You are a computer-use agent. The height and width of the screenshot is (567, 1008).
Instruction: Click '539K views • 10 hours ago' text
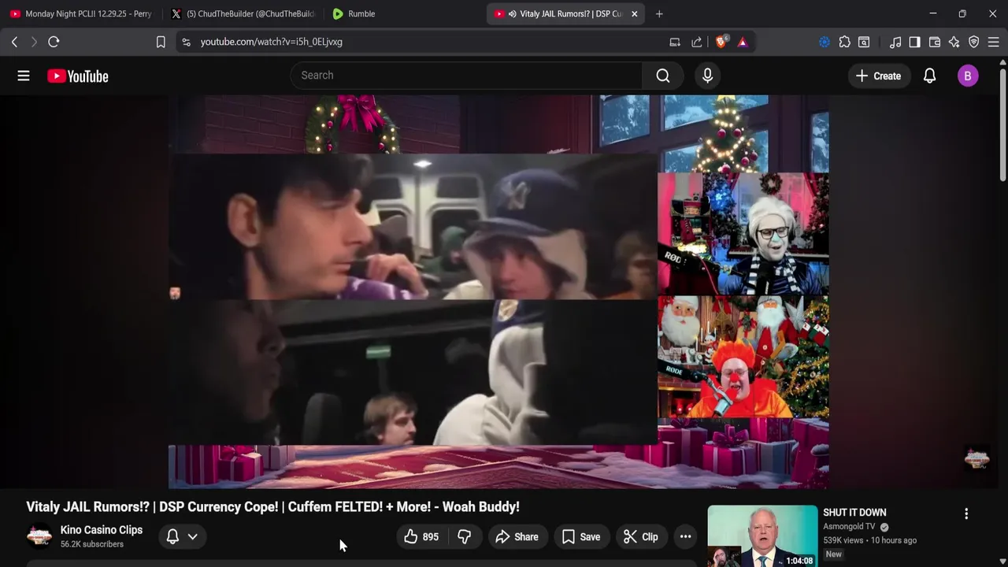(870, 540)
